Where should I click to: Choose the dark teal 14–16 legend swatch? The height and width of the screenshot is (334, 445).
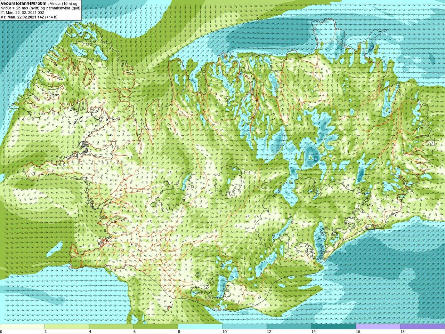tap(334, 327)
